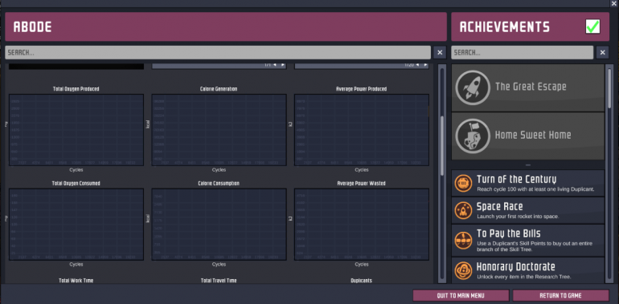The height and width of the screenshot is (304, 619).
Task: Click Turn of the Century badge icon
Action: [x=463, y=183]
